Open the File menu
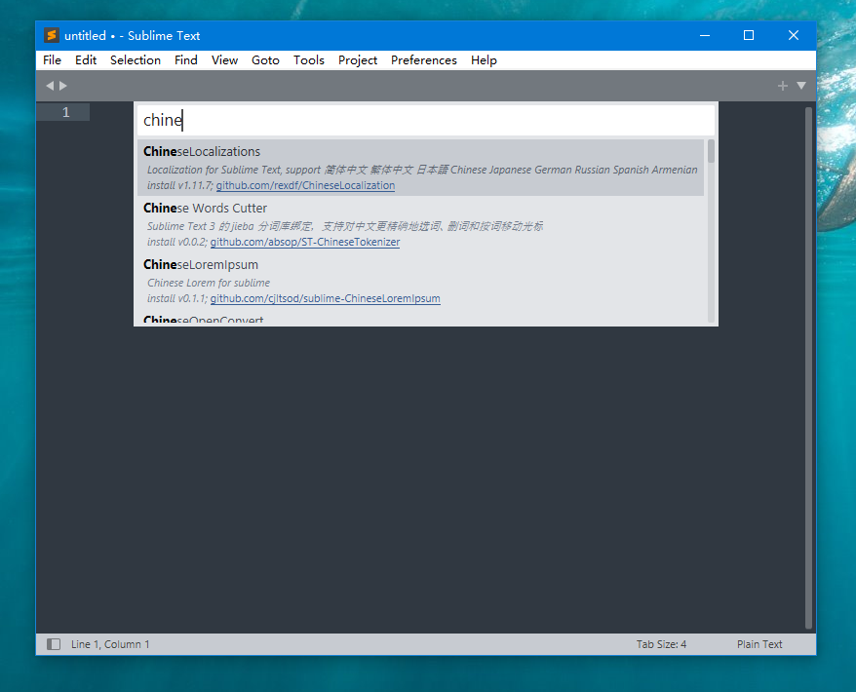The width and height of the screenshot is (856, 692). (x=52, y=60)
